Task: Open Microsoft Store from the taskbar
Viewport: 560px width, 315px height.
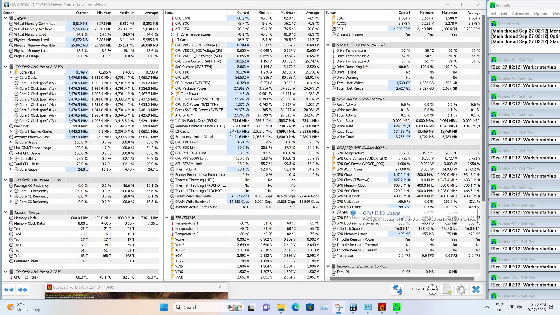Action: coord(310,307)
